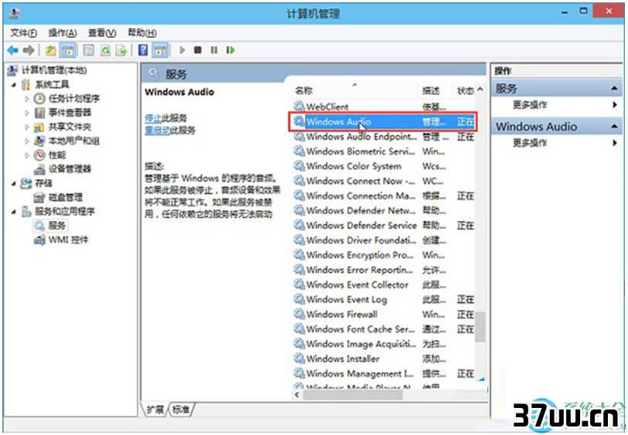Click the Forward arrow toolbar icon
Viewport: 628px width, 435px height.
click(x=29, y=50)
